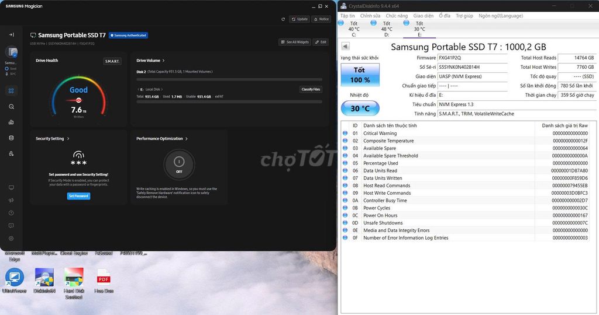
Task: Select the D: drive tab at 48 °C
Action: (387, 29)
